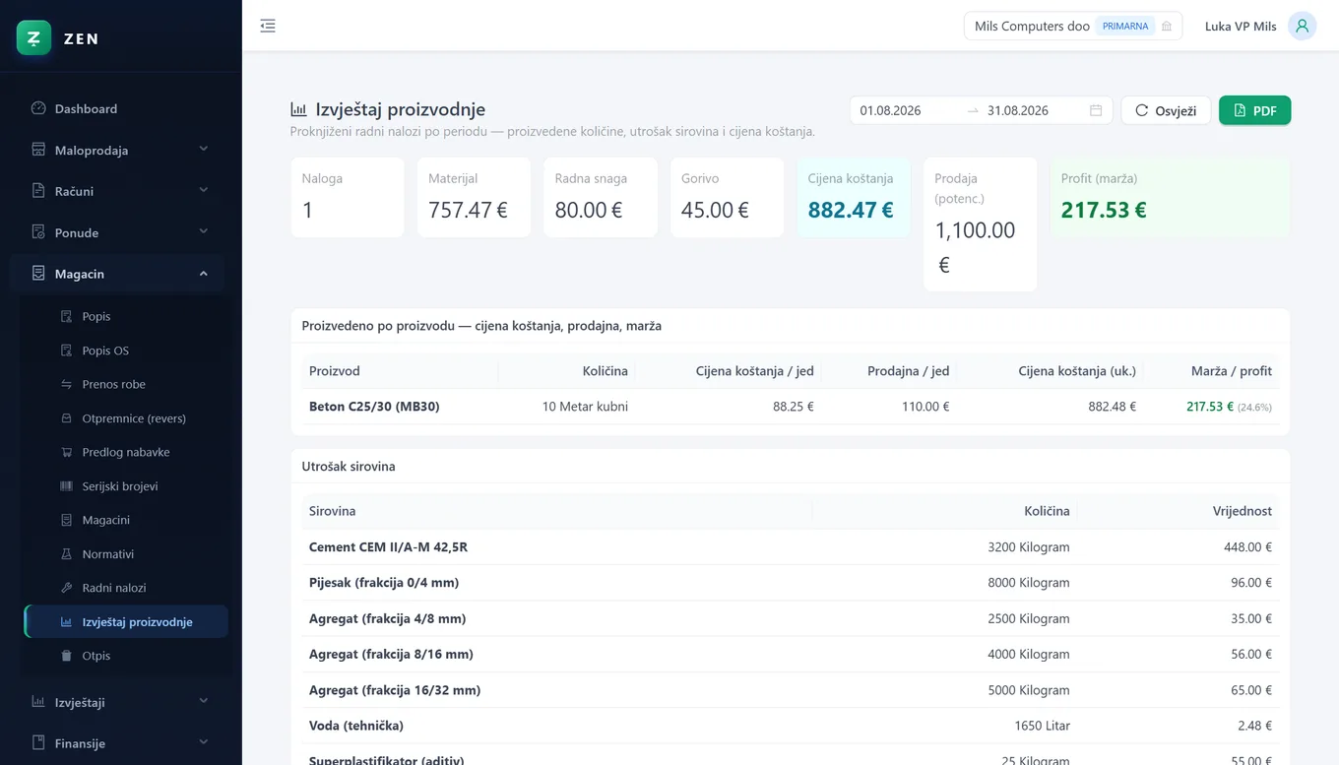Viewport: 1339px width, 765px height.
Task: Click the Prenos robe swap icon
Action: [67, 384]
